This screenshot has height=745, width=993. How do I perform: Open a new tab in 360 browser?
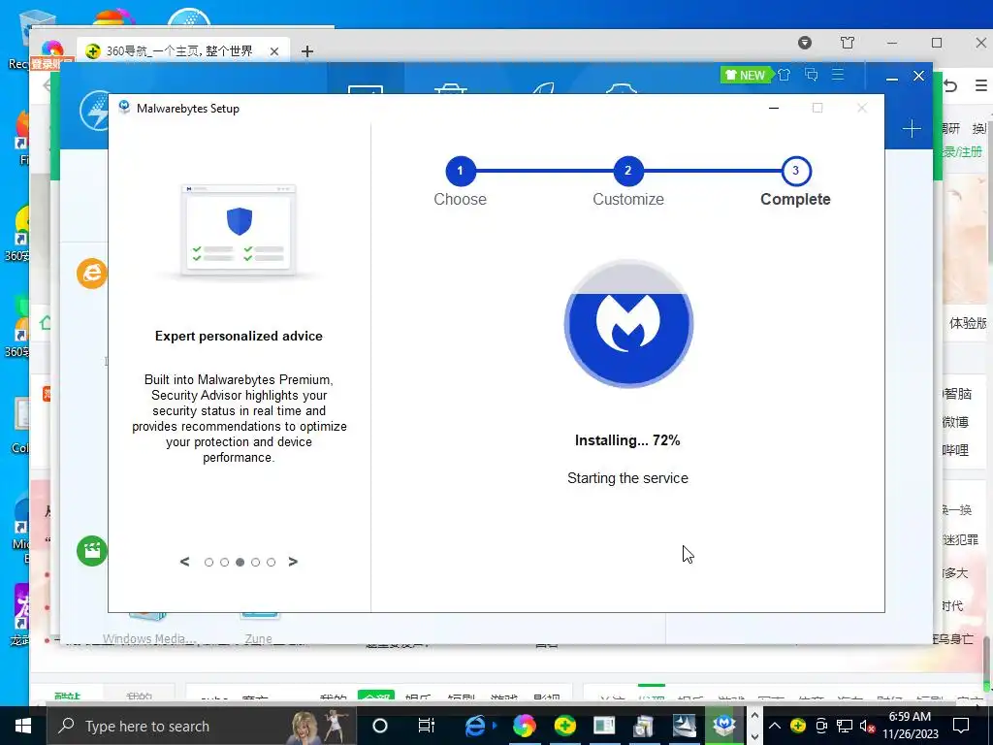click(307, 51)
